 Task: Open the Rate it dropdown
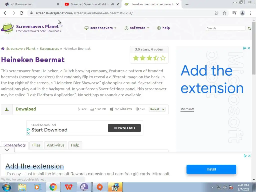(x=157, y=109)
